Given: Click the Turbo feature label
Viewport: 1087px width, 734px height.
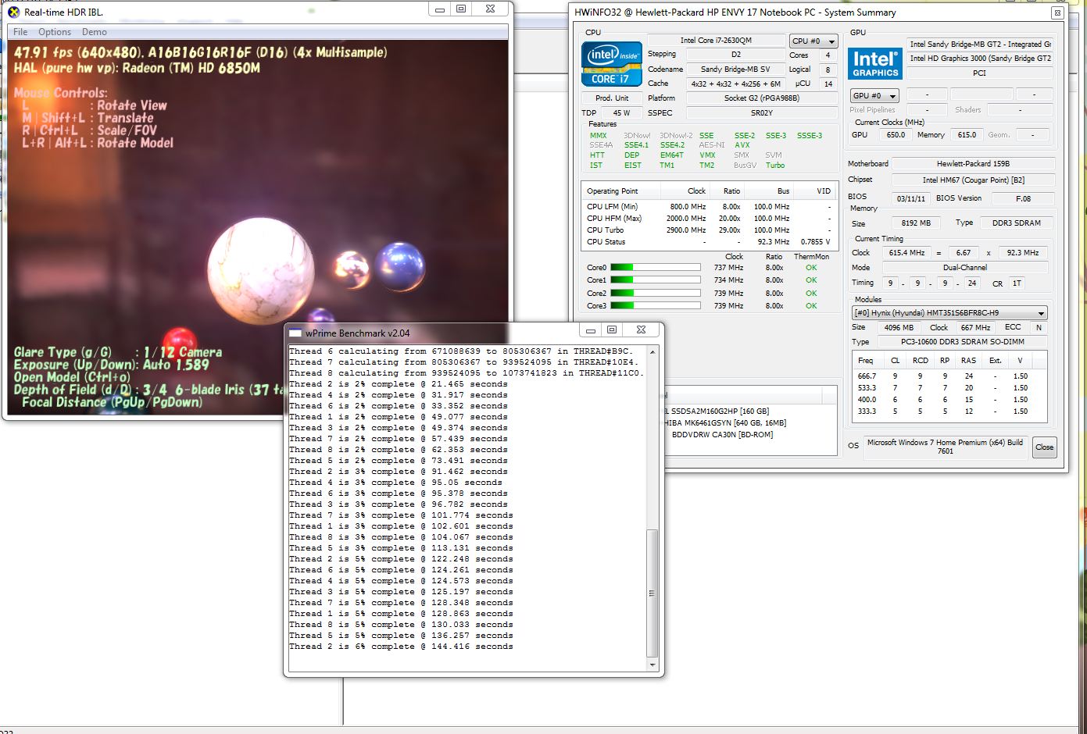Looking at the screenshot, I should (x=775, y=166).
